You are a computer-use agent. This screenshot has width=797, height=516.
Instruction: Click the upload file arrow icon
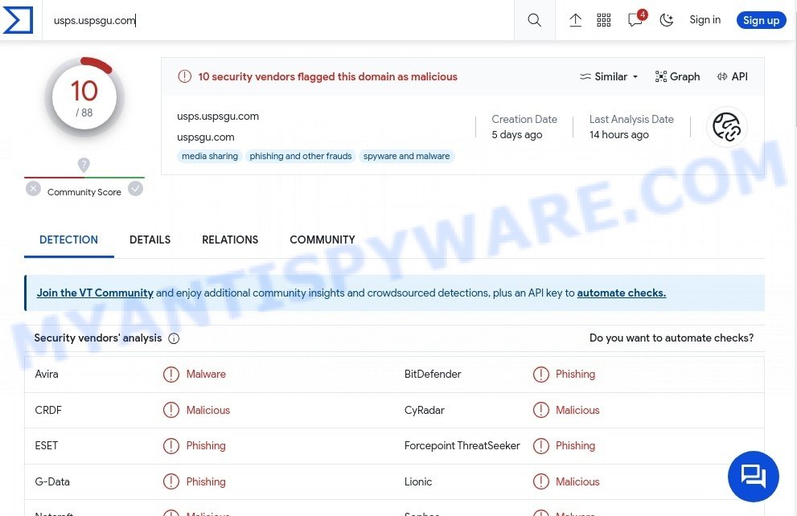point(575,20)
